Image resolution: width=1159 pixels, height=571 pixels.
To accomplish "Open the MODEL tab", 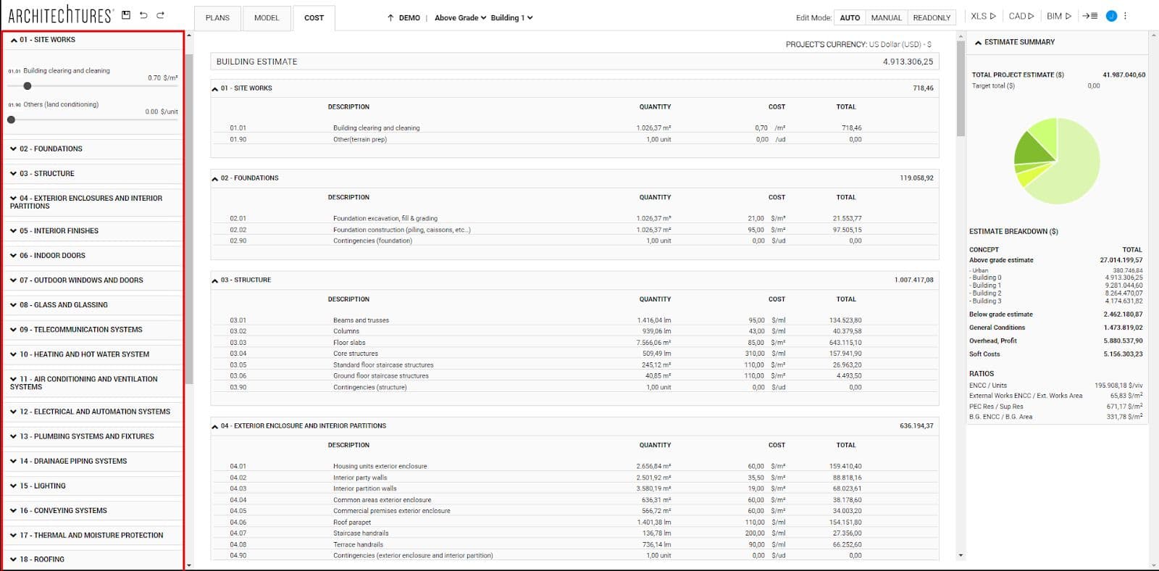I will 267,18.
